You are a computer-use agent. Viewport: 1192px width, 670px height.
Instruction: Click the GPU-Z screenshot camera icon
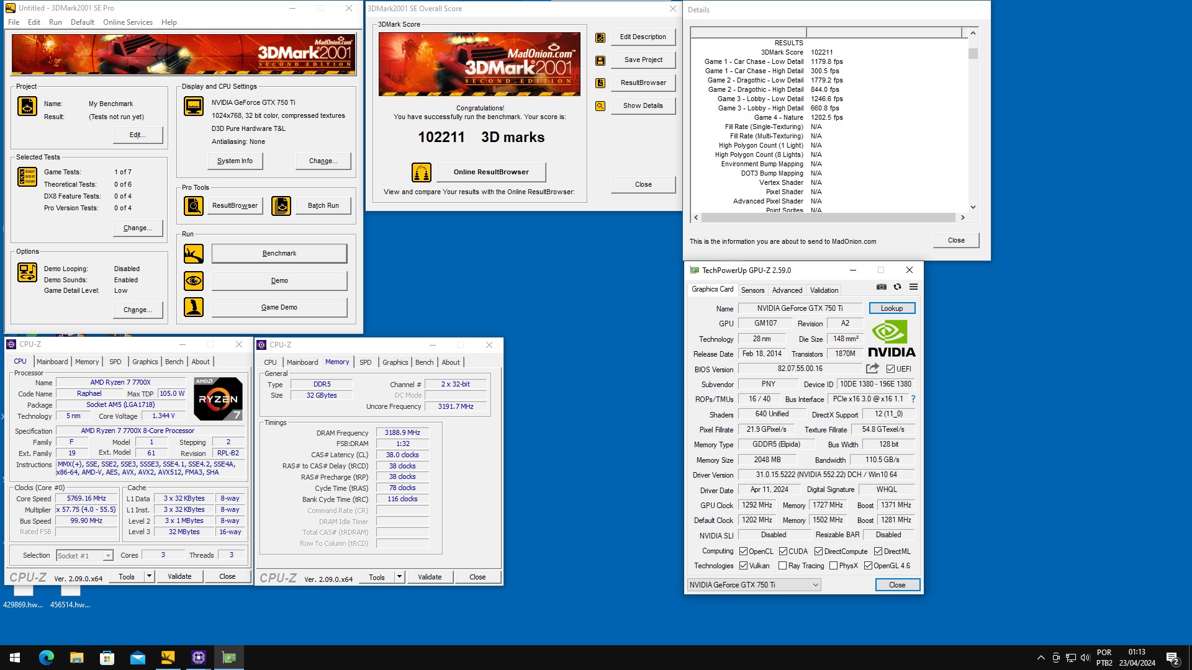[881, 287]
